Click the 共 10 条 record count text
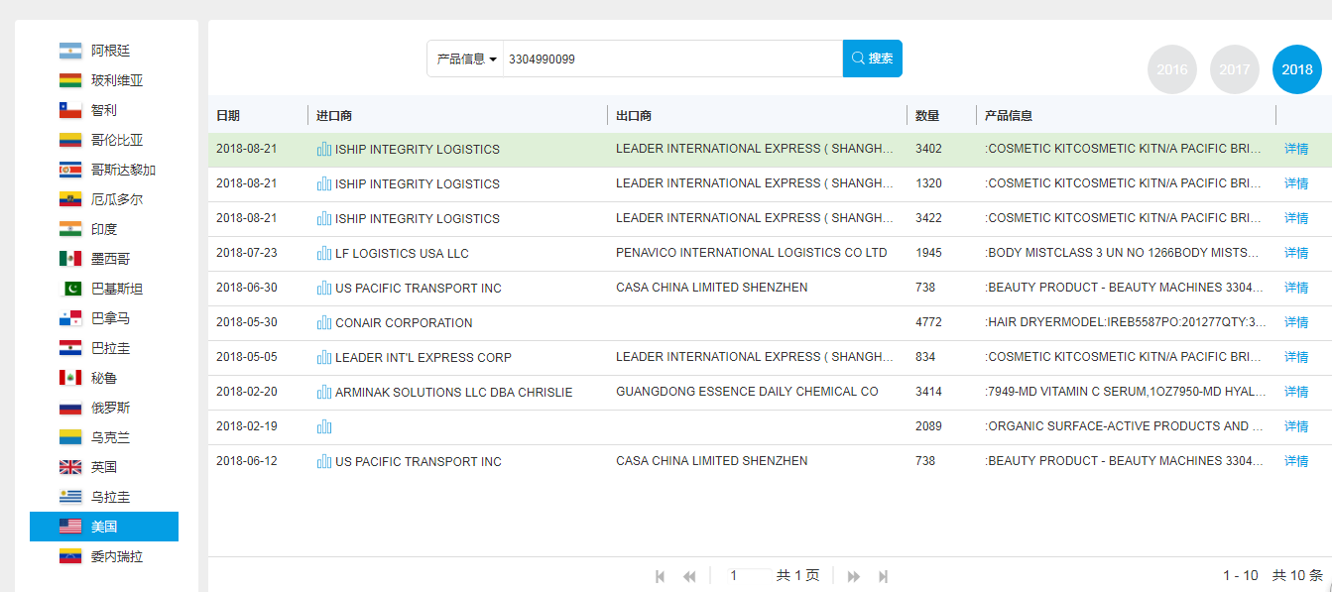 click(1297, 575)
